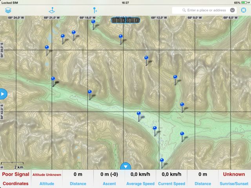
Task: Select the Average Speed field
Action: coord(140,179)
